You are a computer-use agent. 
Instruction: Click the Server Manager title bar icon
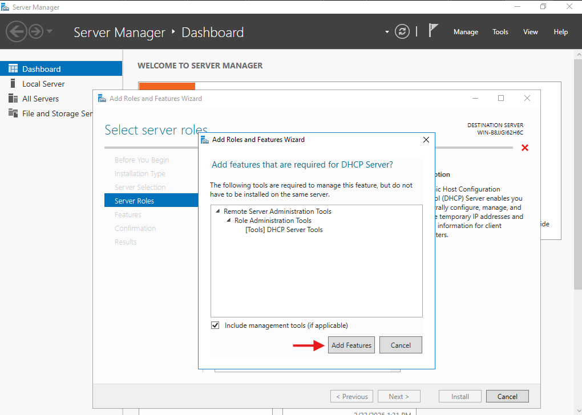coord(5,7)
